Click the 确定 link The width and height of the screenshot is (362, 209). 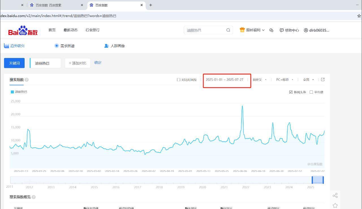(98, 63)
